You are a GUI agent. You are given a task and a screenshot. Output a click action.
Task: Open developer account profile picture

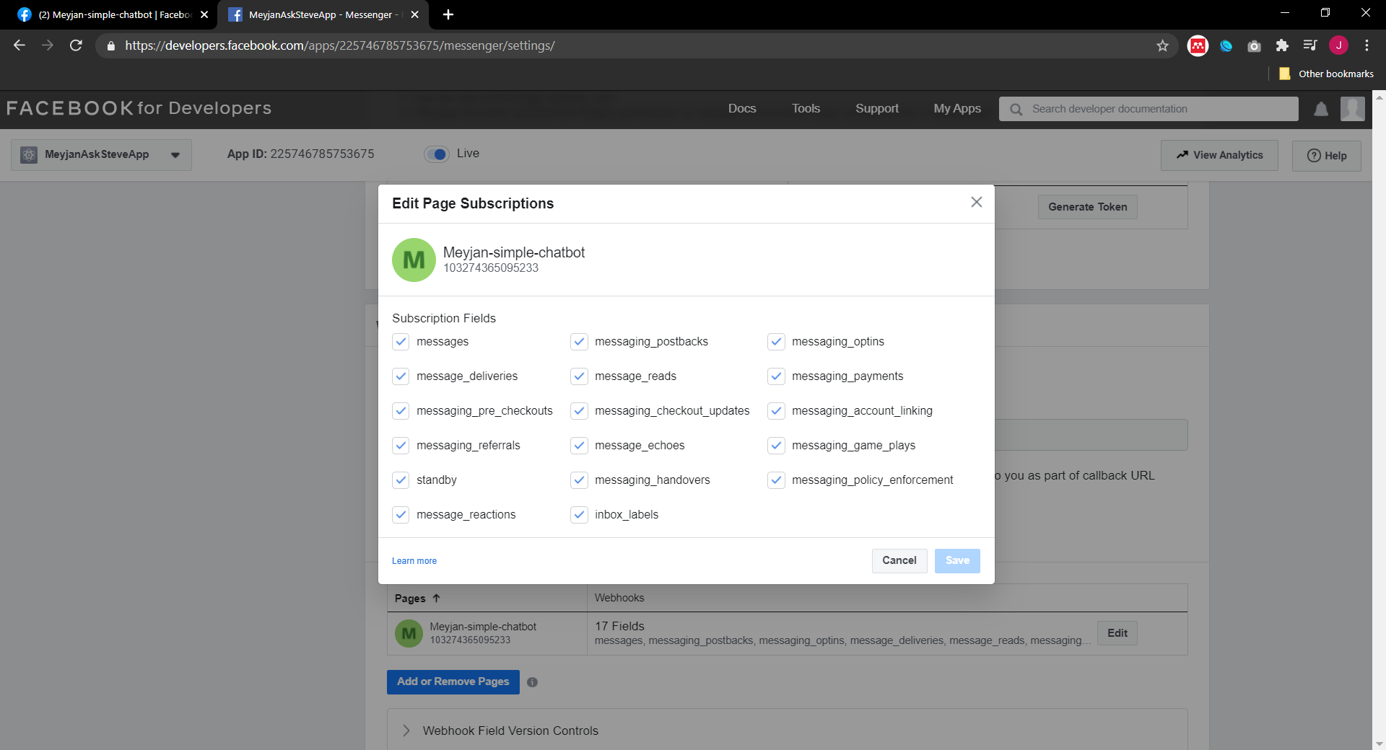(1352, 109)
